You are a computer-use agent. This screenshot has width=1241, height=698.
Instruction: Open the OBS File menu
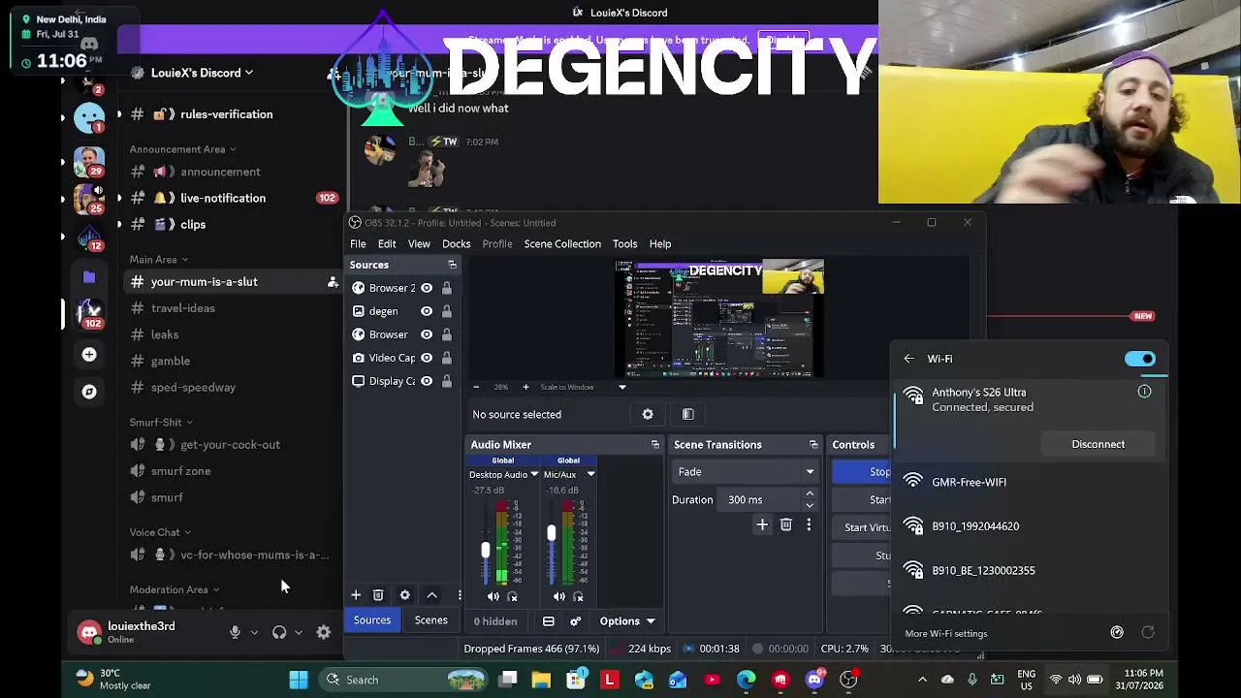click(358, 244)
